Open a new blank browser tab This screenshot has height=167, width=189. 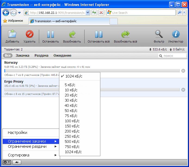click(x=114, y=21)
